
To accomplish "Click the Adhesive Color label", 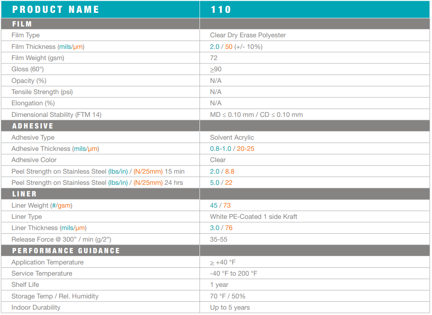I will point(34,160).
